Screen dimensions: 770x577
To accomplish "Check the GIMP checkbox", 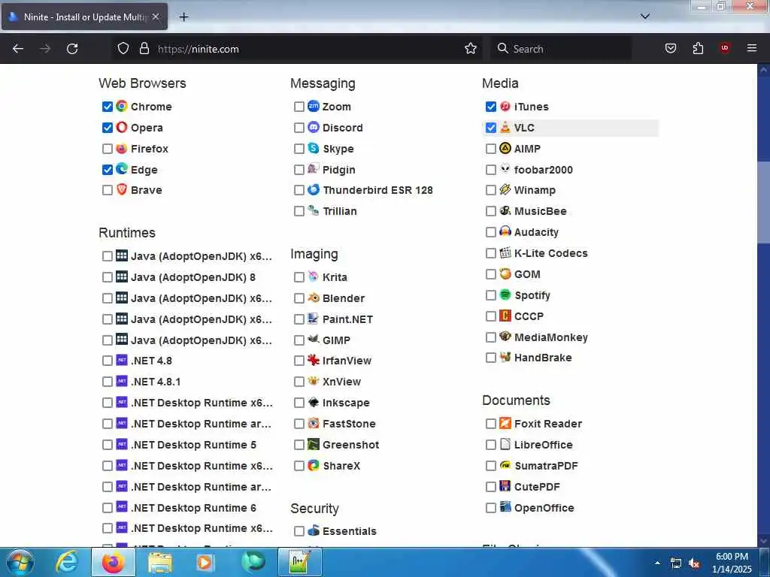I will tap(299, 340).
